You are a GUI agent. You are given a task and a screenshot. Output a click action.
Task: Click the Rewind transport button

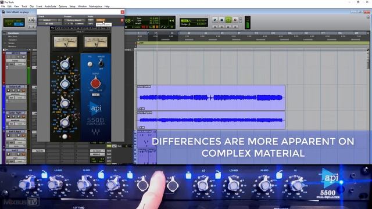point(221,27)
